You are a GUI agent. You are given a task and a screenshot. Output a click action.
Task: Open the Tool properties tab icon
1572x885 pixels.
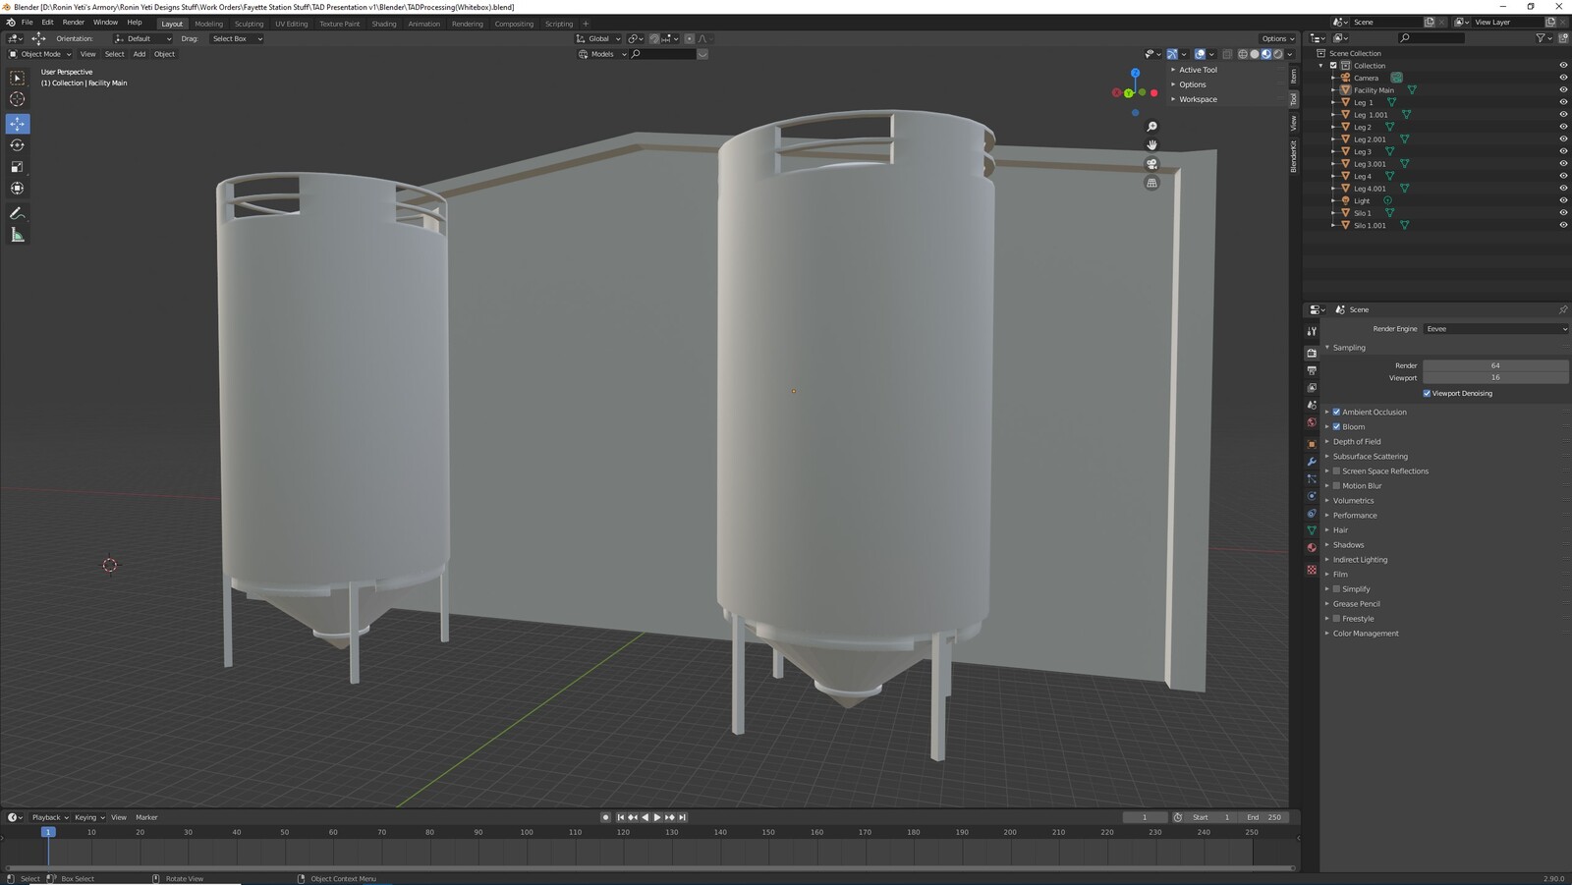click(1312, 331)
